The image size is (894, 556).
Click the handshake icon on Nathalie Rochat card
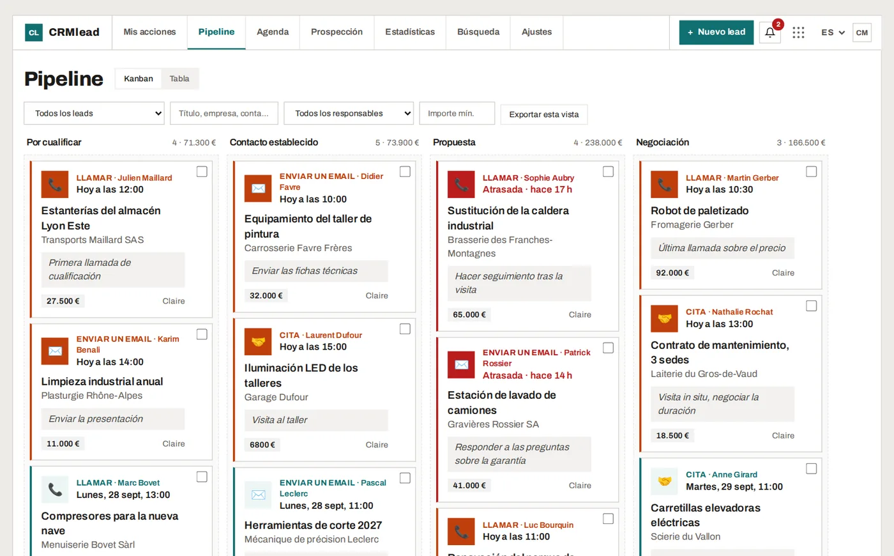664,318
